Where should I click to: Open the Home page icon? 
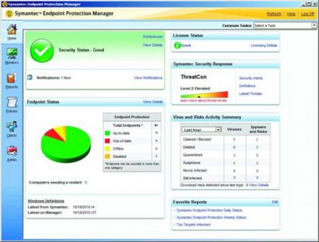12,30
